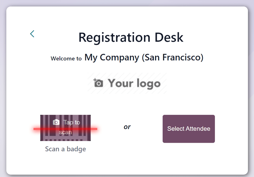Click the Registration Desk heading
The width and height of the screenshot is (254, 177).
tap(131, 37)
